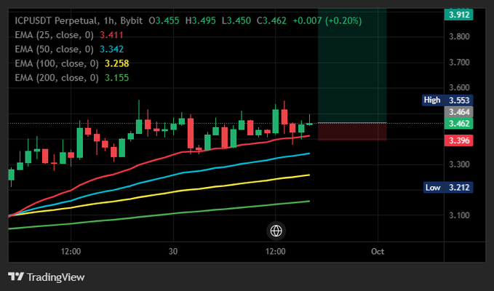
Task: Click the open value O3.455 in header
Action: coord(164,21)
